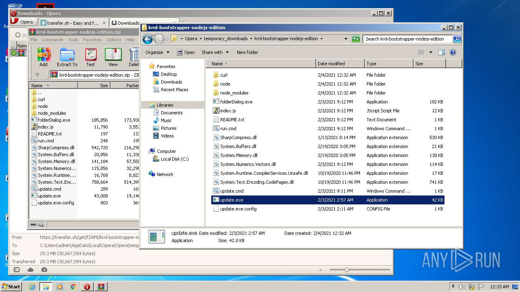Click Windows Explorer icon in taskbar
Viewport: 520px width, 292px height.
click(46, 287)
